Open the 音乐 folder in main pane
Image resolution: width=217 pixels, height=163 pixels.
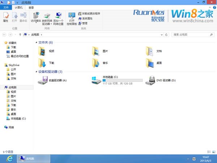click(96, 63)
